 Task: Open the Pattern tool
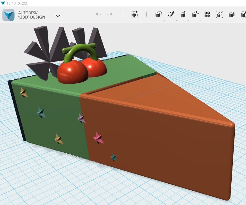pyautogui.click(x=207, y=14)
